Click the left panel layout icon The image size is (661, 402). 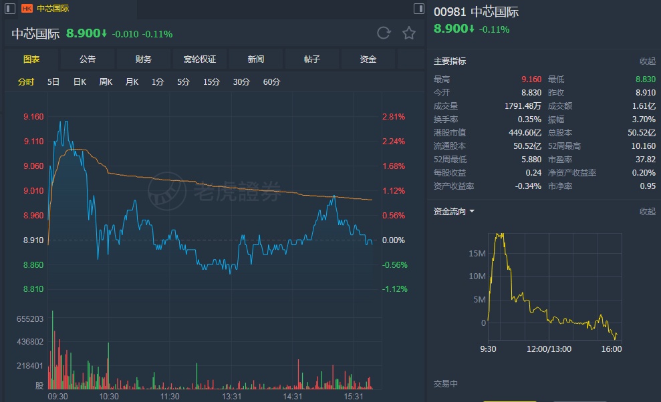pyautogui.click(x=10, y=9)
